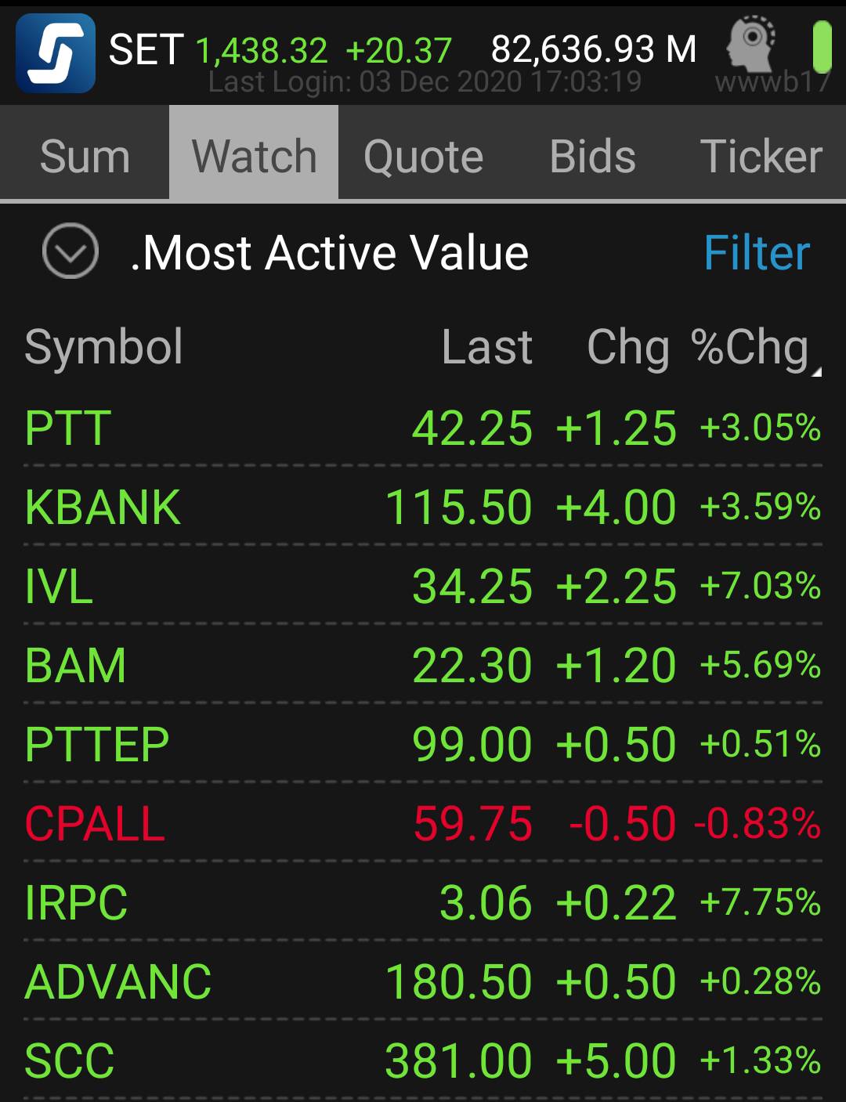Open the Quote tab
This screenshot has height=1102, width=846.
pyautogui.click(x=423, y=156)
